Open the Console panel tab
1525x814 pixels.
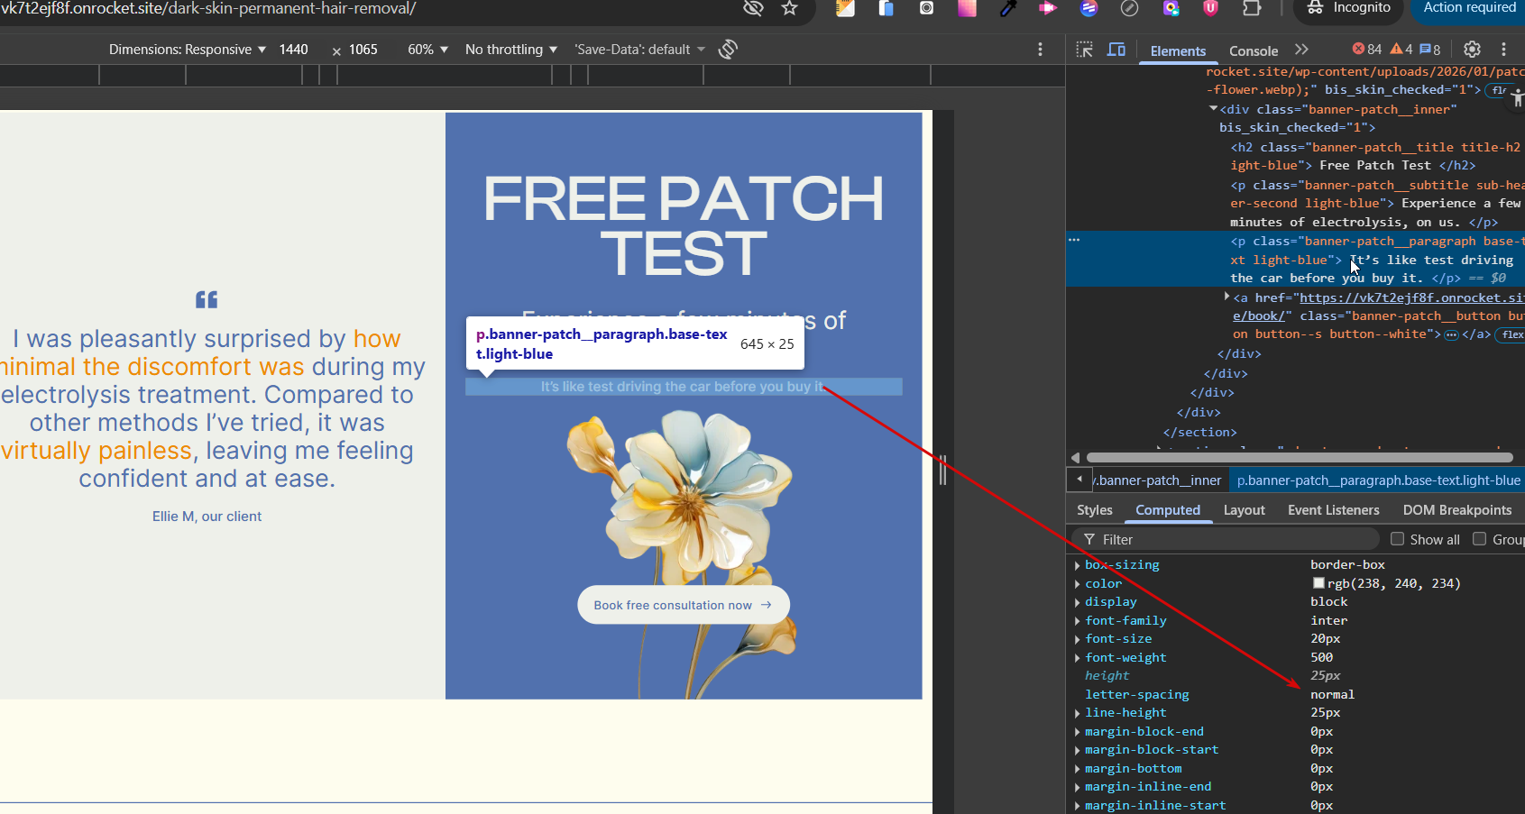coord(1253,51)
